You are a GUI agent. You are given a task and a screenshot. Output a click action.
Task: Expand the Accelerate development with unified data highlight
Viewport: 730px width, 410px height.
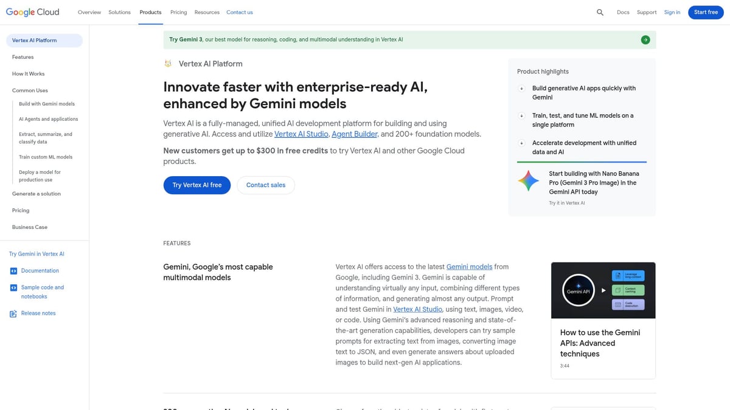tap(521, 143)
